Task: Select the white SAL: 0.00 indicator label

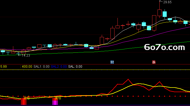Action: click(x=75, y=67)
